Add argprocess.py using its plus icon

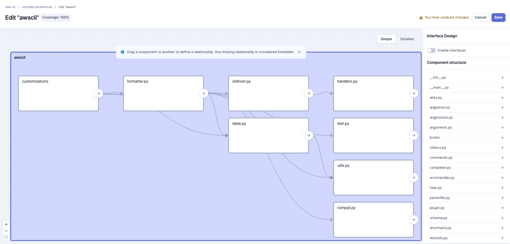tap(502, 117)
